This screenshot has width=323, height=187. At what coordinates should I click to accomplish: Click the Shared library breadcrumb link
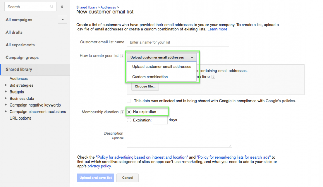click(87, 7)
